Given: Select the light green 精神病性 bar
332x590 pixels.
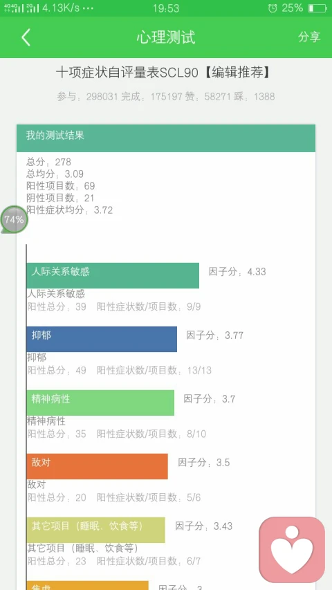Looking at the screenshot, I should (100, 403).
